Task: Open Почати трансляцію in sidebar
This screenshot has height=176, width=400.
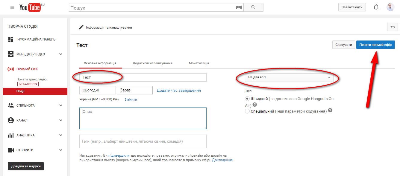Action: pyautogui.click(x=31, y=80)
